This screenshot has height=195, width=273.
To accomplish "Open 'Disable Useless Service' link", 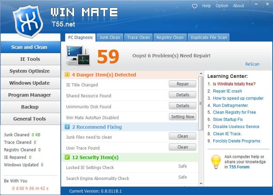I will 236,126.
